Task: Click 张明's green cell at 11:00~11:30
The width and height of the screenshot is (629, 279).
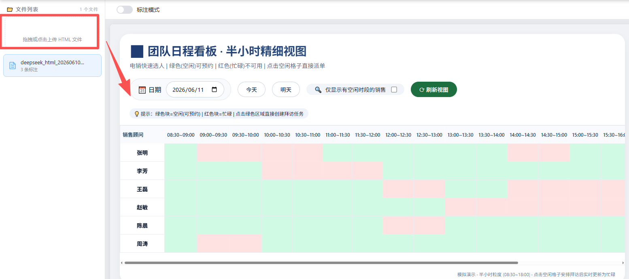Action: [338, 153]
